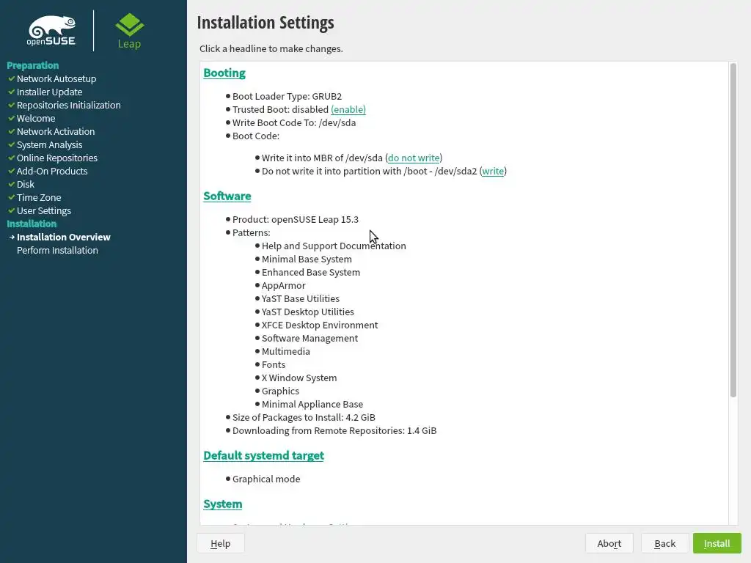Click the 'AppArmor' pattern entry
Screen dimensions: 751x563
coord(284,285)
